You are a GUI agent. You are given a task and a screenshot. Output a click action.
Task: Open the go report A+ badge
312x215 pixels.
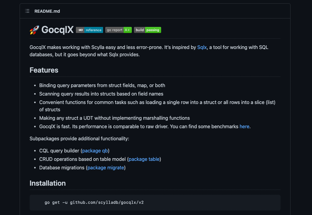[x=119, y=30]
